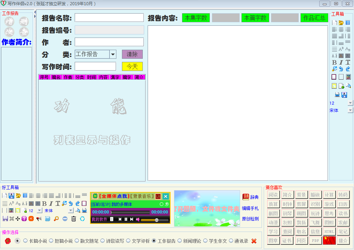Click the envelope mail icon in bottom toolbox
Screen dimensions: 354x250
coord(48,219)
